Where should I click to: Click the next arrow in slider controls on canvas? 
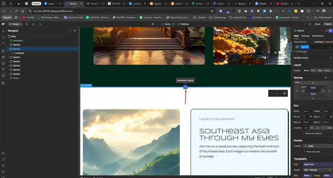[277, 93]
